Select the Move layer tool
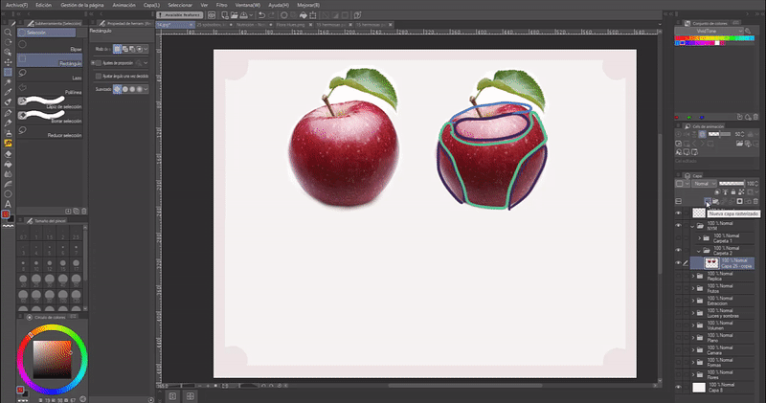Image resolution: width=766 pixels, height=403 pixels. pos(8,61)
